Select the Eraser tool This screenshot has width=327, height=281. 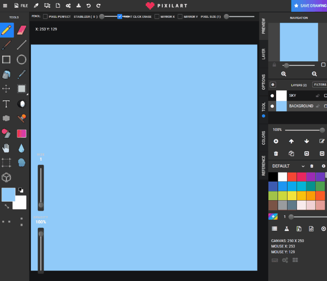[22, 30]
